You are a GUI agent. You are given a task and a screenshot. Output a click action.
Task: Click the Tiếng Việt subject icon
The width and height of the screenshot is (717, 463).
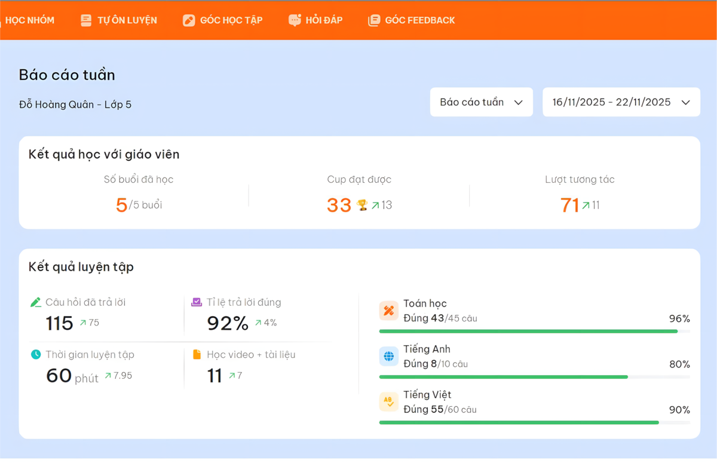click(389, 402)
